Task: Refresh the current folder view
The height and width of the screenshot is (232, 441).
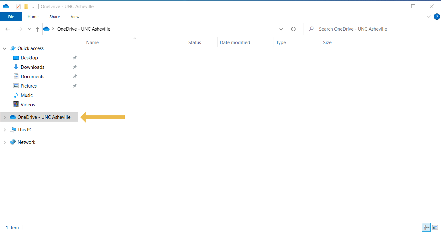Action: (293, 29)
